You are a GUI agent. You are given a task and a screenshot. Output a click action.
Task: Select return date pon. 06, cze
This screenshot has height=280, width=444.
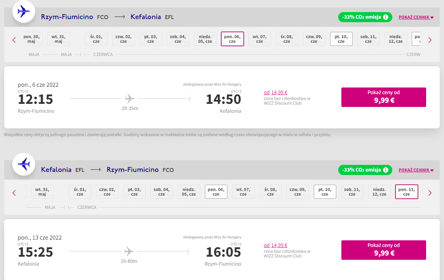[x=216, y=192]
